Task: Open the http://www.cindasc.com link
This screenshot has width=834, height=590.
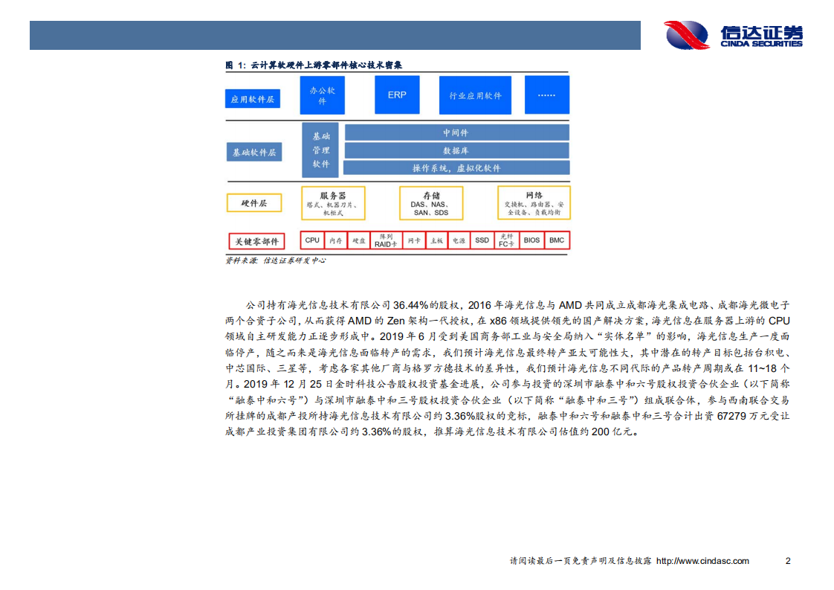Action: 702,560
